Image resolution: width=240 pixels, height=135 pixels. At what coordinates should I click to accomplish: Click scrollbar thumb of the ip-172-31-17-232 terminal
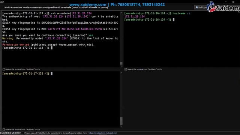tap(121, 121)
